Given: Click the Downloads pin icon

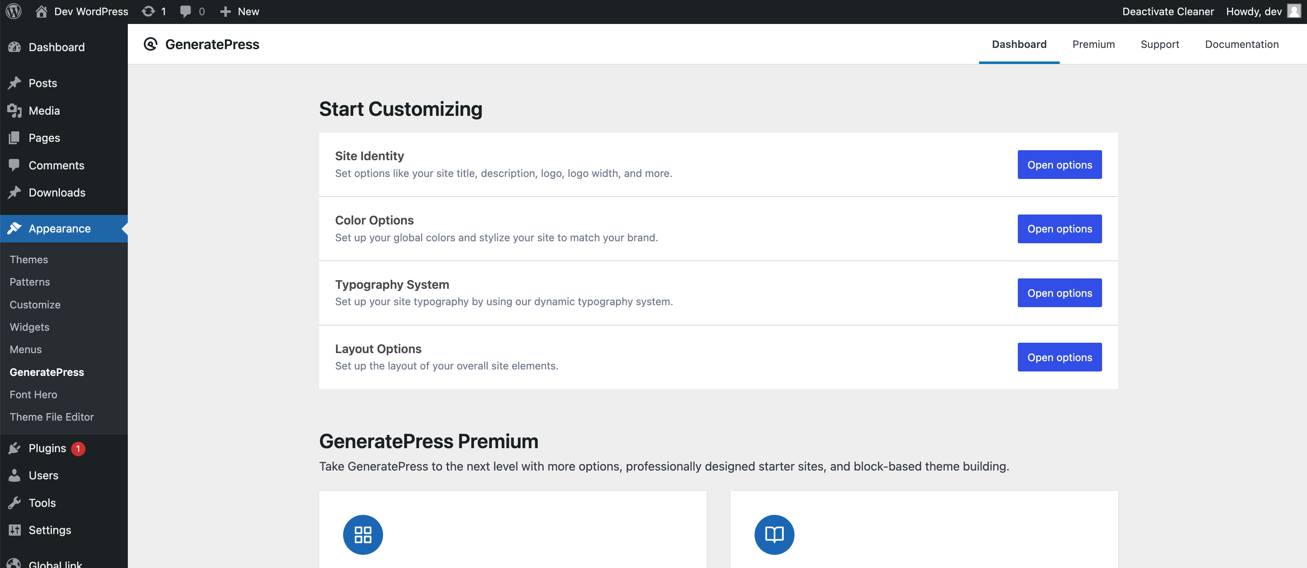Looking at the screenshot, I should tap(15, 192).
